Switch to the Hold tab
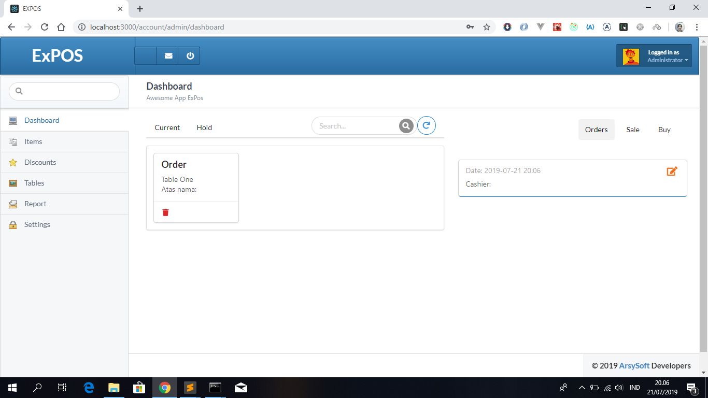The image size is (708, 398). 204,127
